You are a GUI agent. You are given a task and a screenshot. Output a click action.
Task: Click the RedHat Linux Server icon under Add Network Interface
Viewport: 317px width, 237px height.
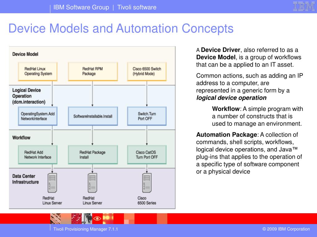[x=52, y=183]
